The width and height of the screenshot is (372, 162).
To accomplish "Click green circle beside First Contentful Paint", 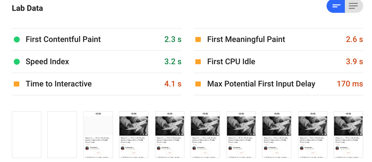I will pyautogui.click(x=17, y=39).
